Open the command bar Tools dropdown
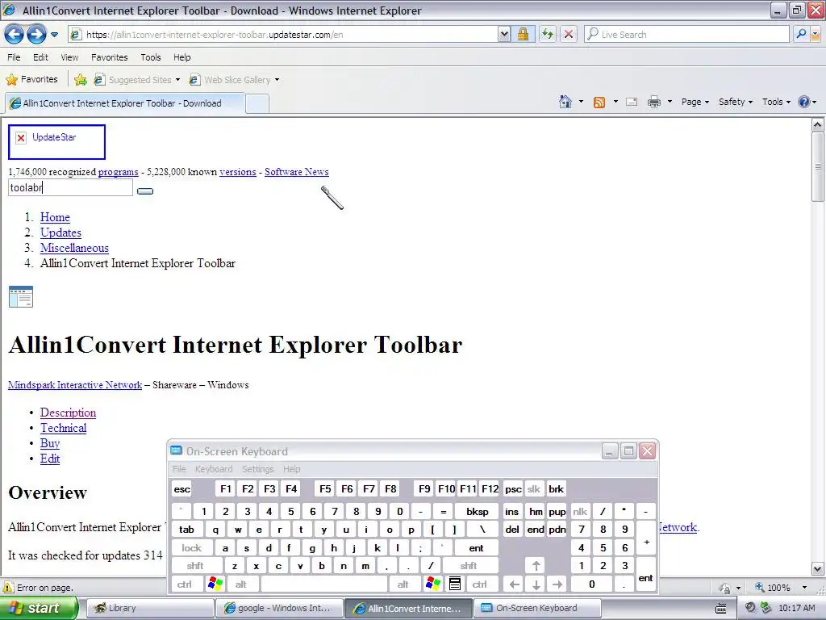Image resolution: width=826 pixels, height=620 pixels. pos(776,102)
